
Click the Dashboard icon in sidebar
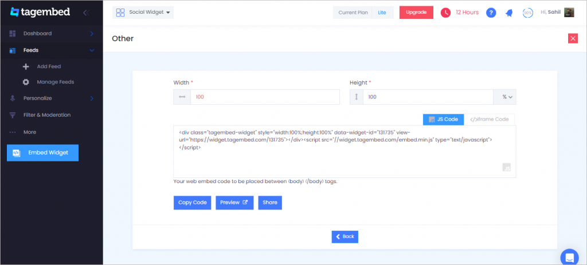[x=13, y=33]
